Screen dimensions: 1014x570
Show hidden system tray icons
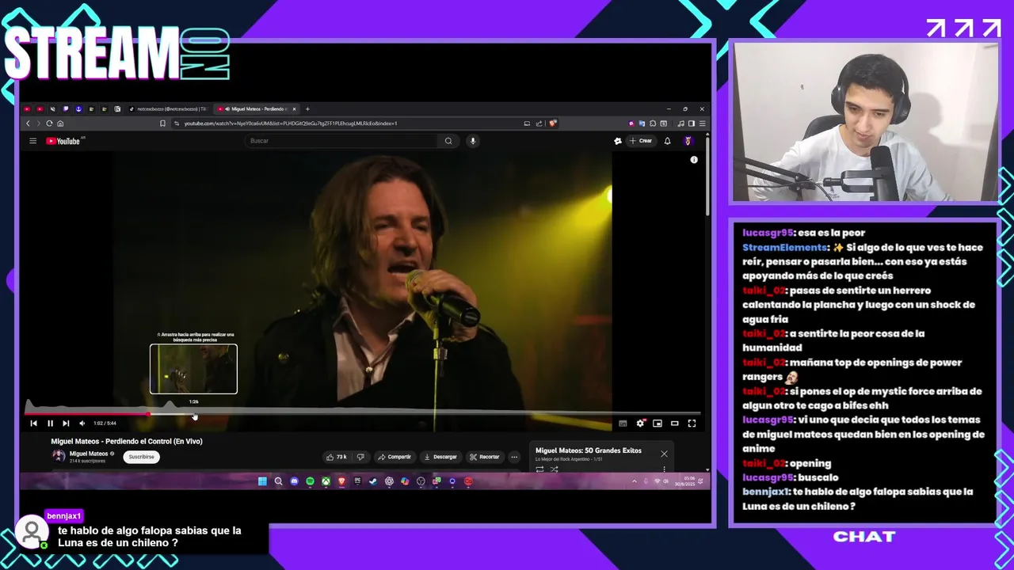click(634, 481)
